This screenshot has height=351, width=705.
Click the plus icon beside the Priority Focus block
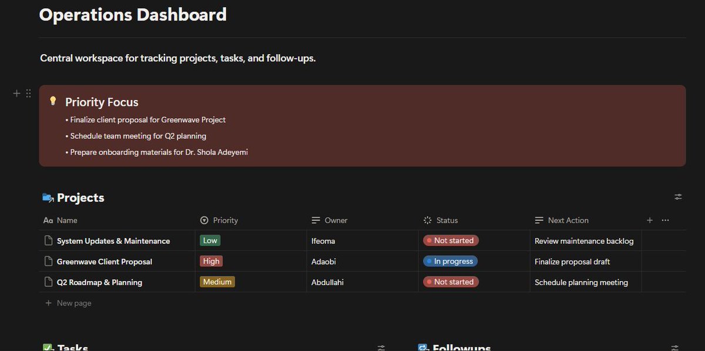(16, 93)
